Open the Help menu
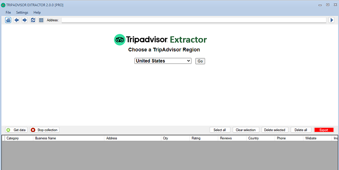The height and width of the screenshot is (170, 339). (37, 13)
